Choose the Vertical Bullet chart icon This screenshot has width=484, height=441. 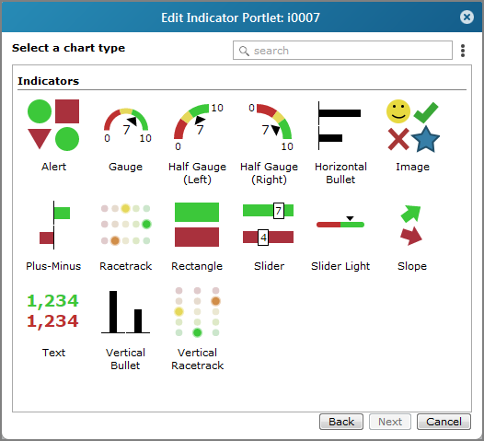click(126, 312)
